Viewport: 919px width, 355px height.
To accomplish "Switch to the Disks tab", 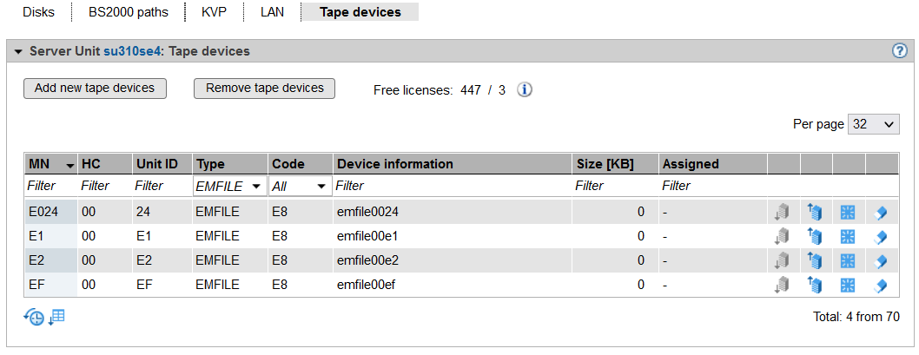I will point(38,12).
